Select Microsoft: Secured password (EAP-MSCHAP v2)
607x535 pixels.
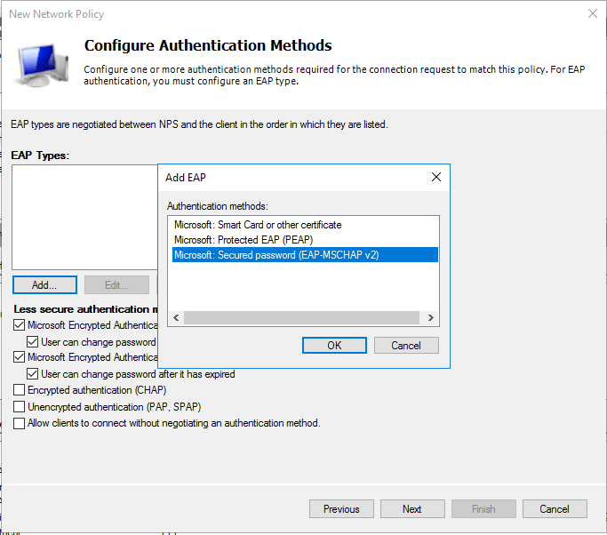305,255
